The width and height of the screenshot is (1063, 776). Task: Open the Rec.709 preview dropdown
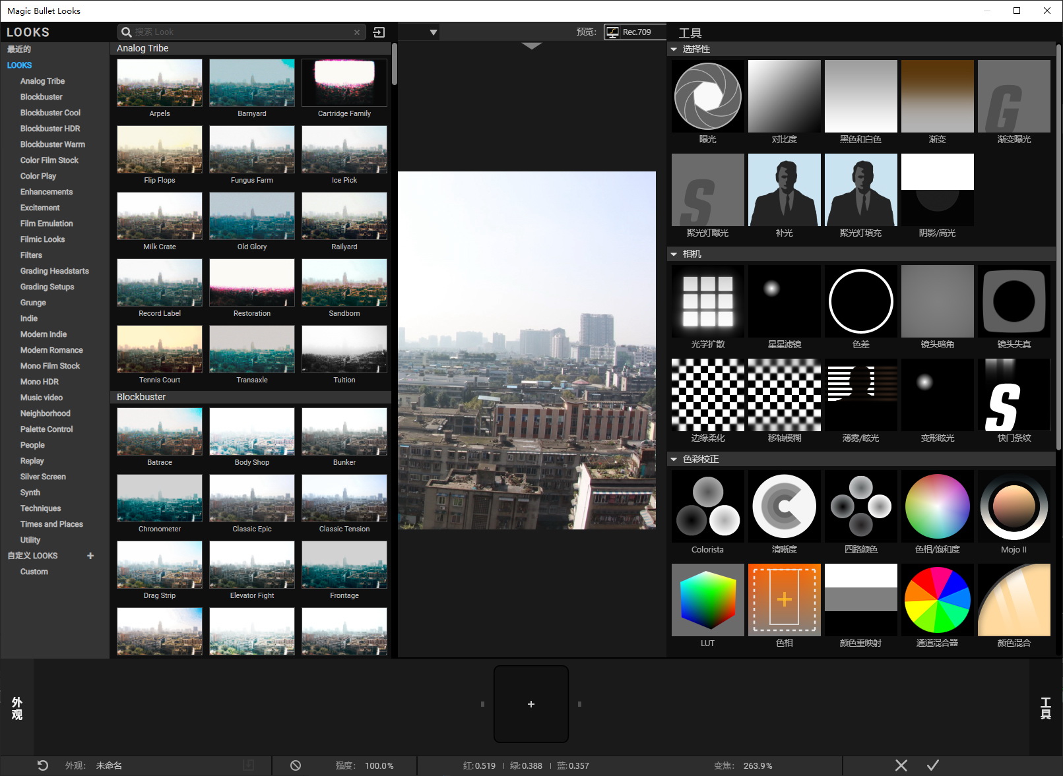tap(635, 32)
